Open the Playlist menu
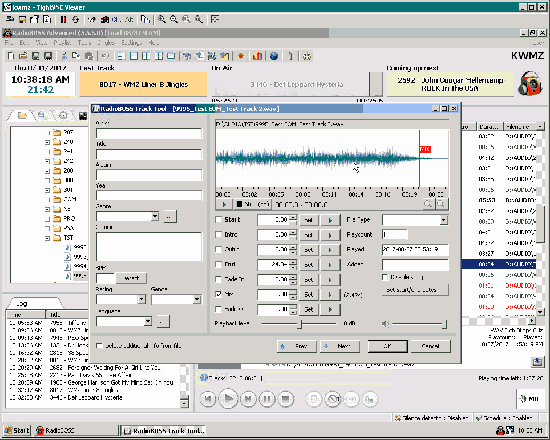Screen dimensions: 550x440 click(x=62, y=43)
